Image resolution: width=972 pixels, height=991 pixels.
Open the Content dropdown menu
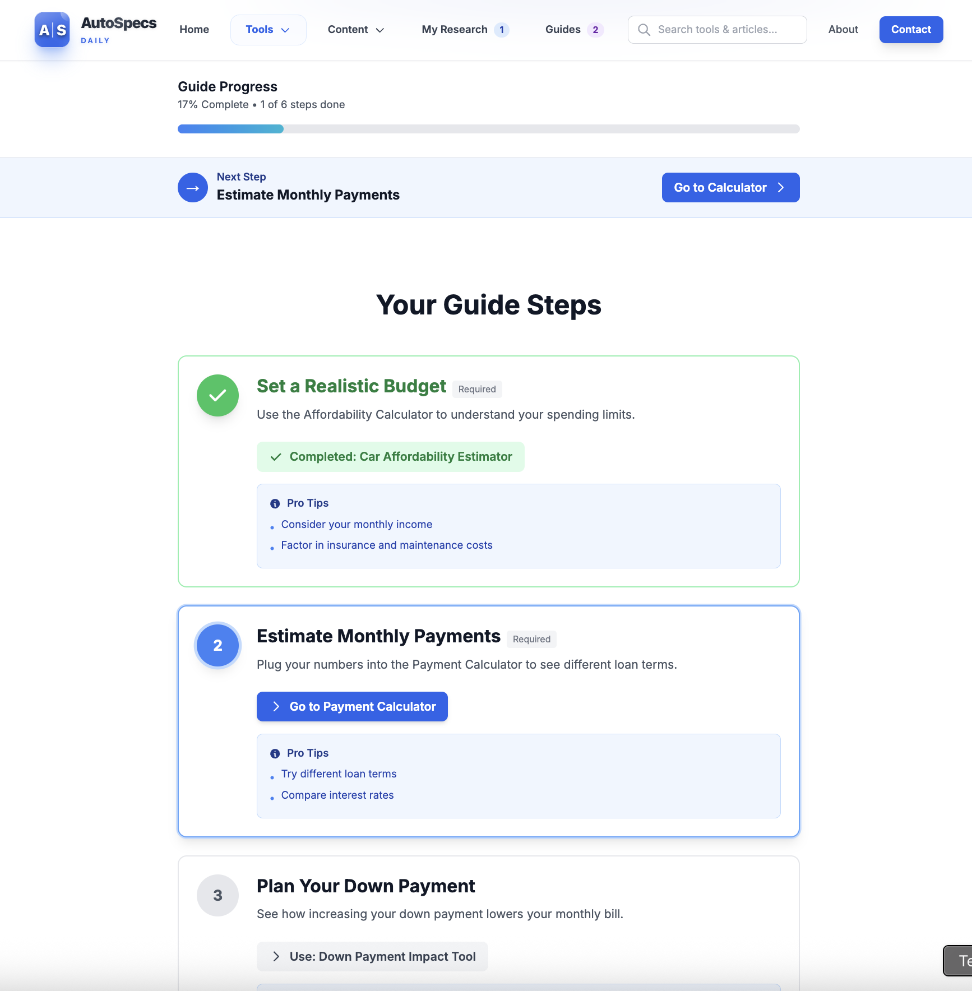click(x=356, y=30)
